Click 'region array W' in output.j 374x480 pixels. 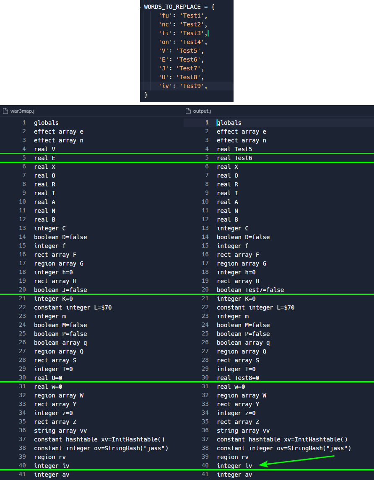pos(241,395)
